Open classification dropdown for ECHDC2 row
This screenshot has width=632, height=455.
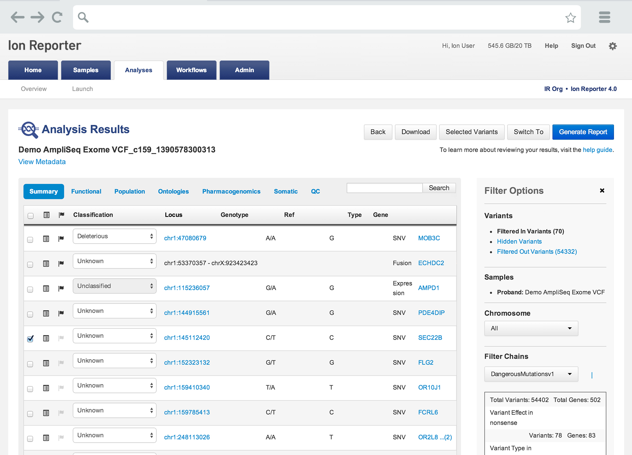[x=115, y=261]
